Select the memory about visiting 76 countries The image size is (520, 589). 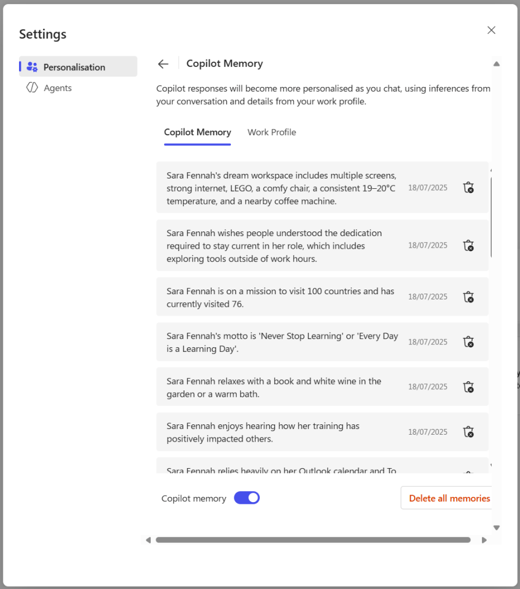point(280,297)
